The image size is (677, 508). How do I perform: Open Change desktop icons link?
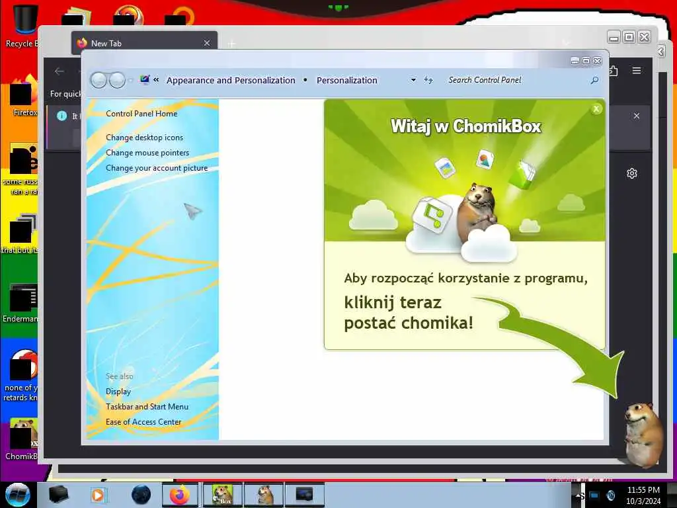coord(144,138)
